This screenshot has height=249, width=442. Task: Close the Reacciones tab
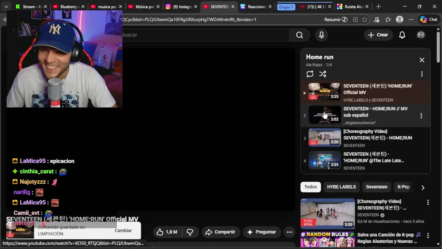coord(270,7)
